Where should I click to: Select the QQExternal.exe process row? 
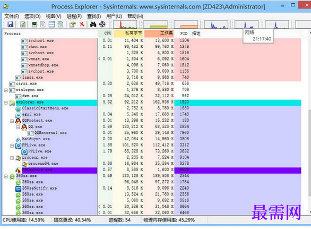[x=152, y=133]
